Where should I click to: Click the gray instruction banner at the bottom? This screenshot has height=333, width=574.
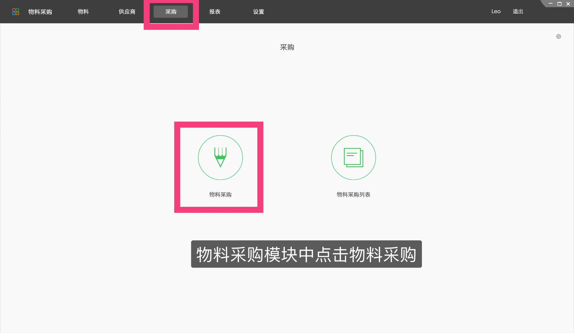pos(307,254)
